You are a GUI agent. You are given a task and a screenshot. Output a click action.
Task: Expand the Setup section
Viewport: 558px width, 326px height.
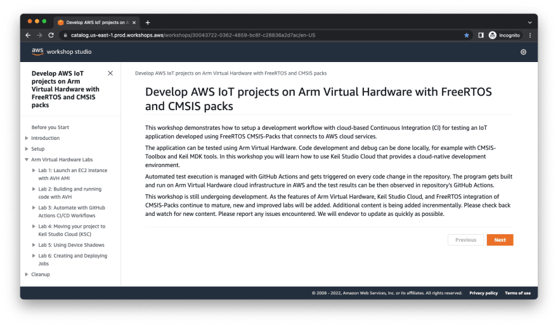[x=27, y=149]
